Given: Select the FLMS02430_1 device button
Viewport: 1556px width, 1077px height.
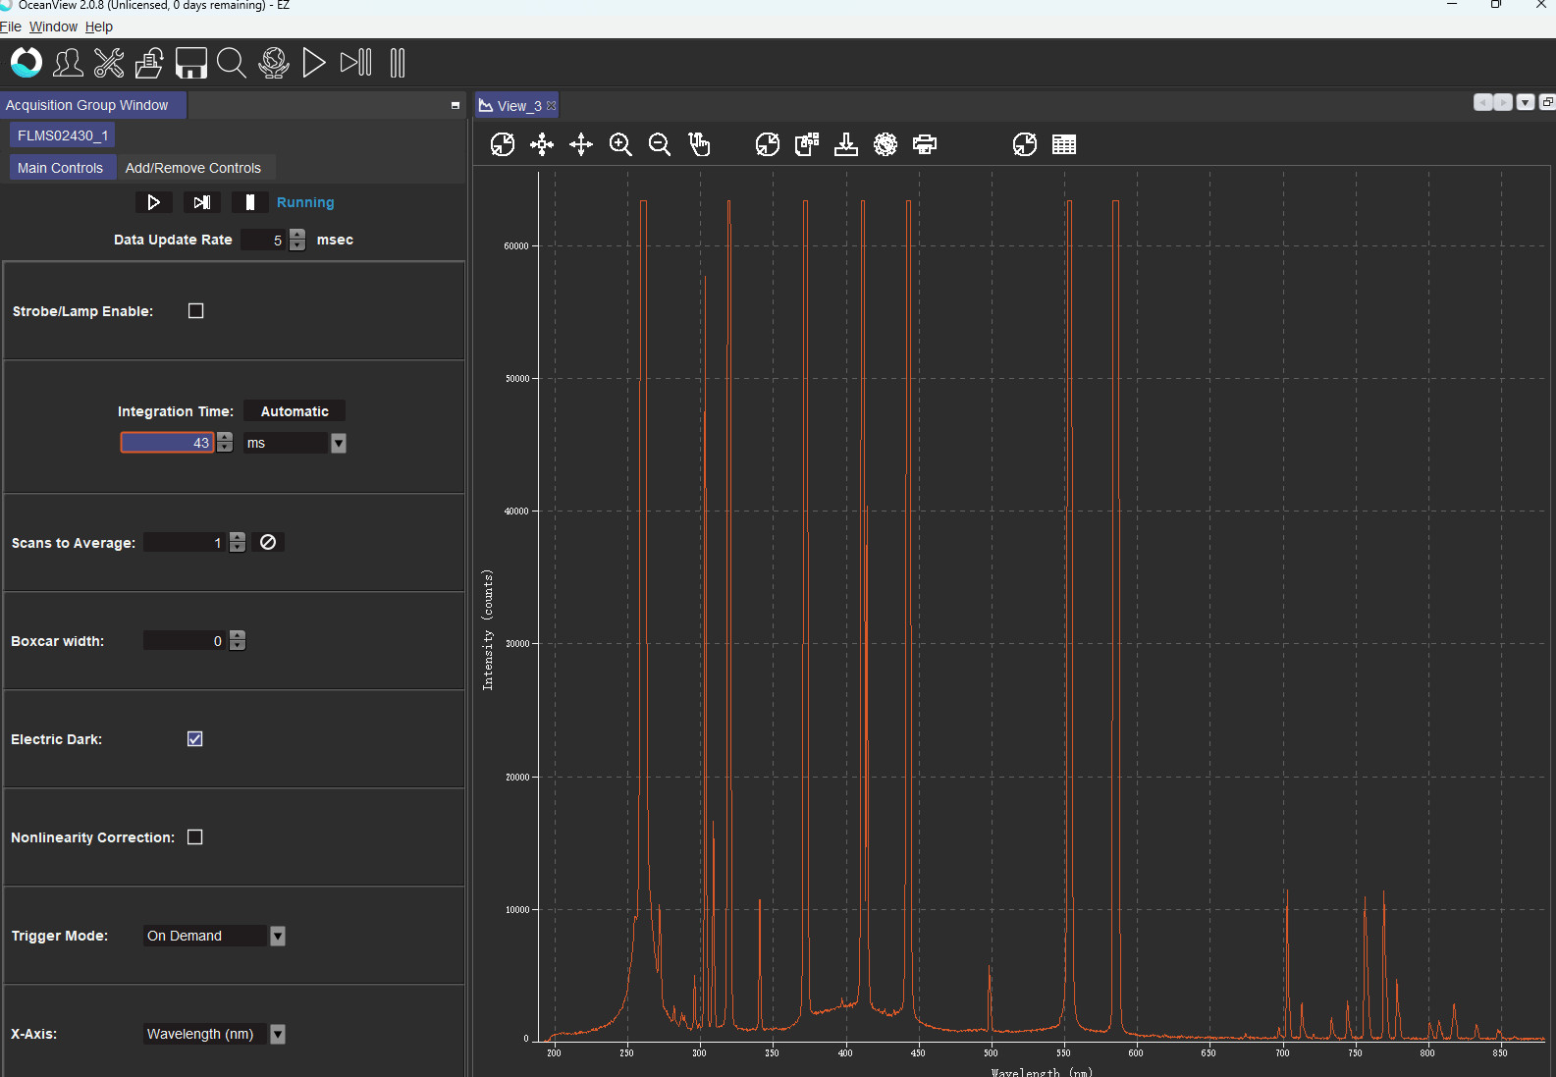Looking at the screenshot, I should (62, 135).
